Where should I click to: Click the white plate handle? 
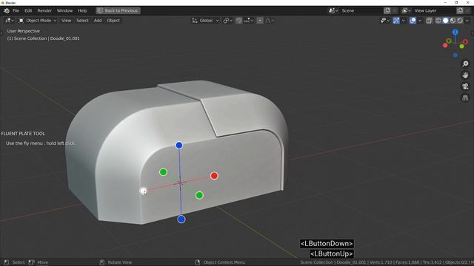pyautogui.click(x=143, y=191)
